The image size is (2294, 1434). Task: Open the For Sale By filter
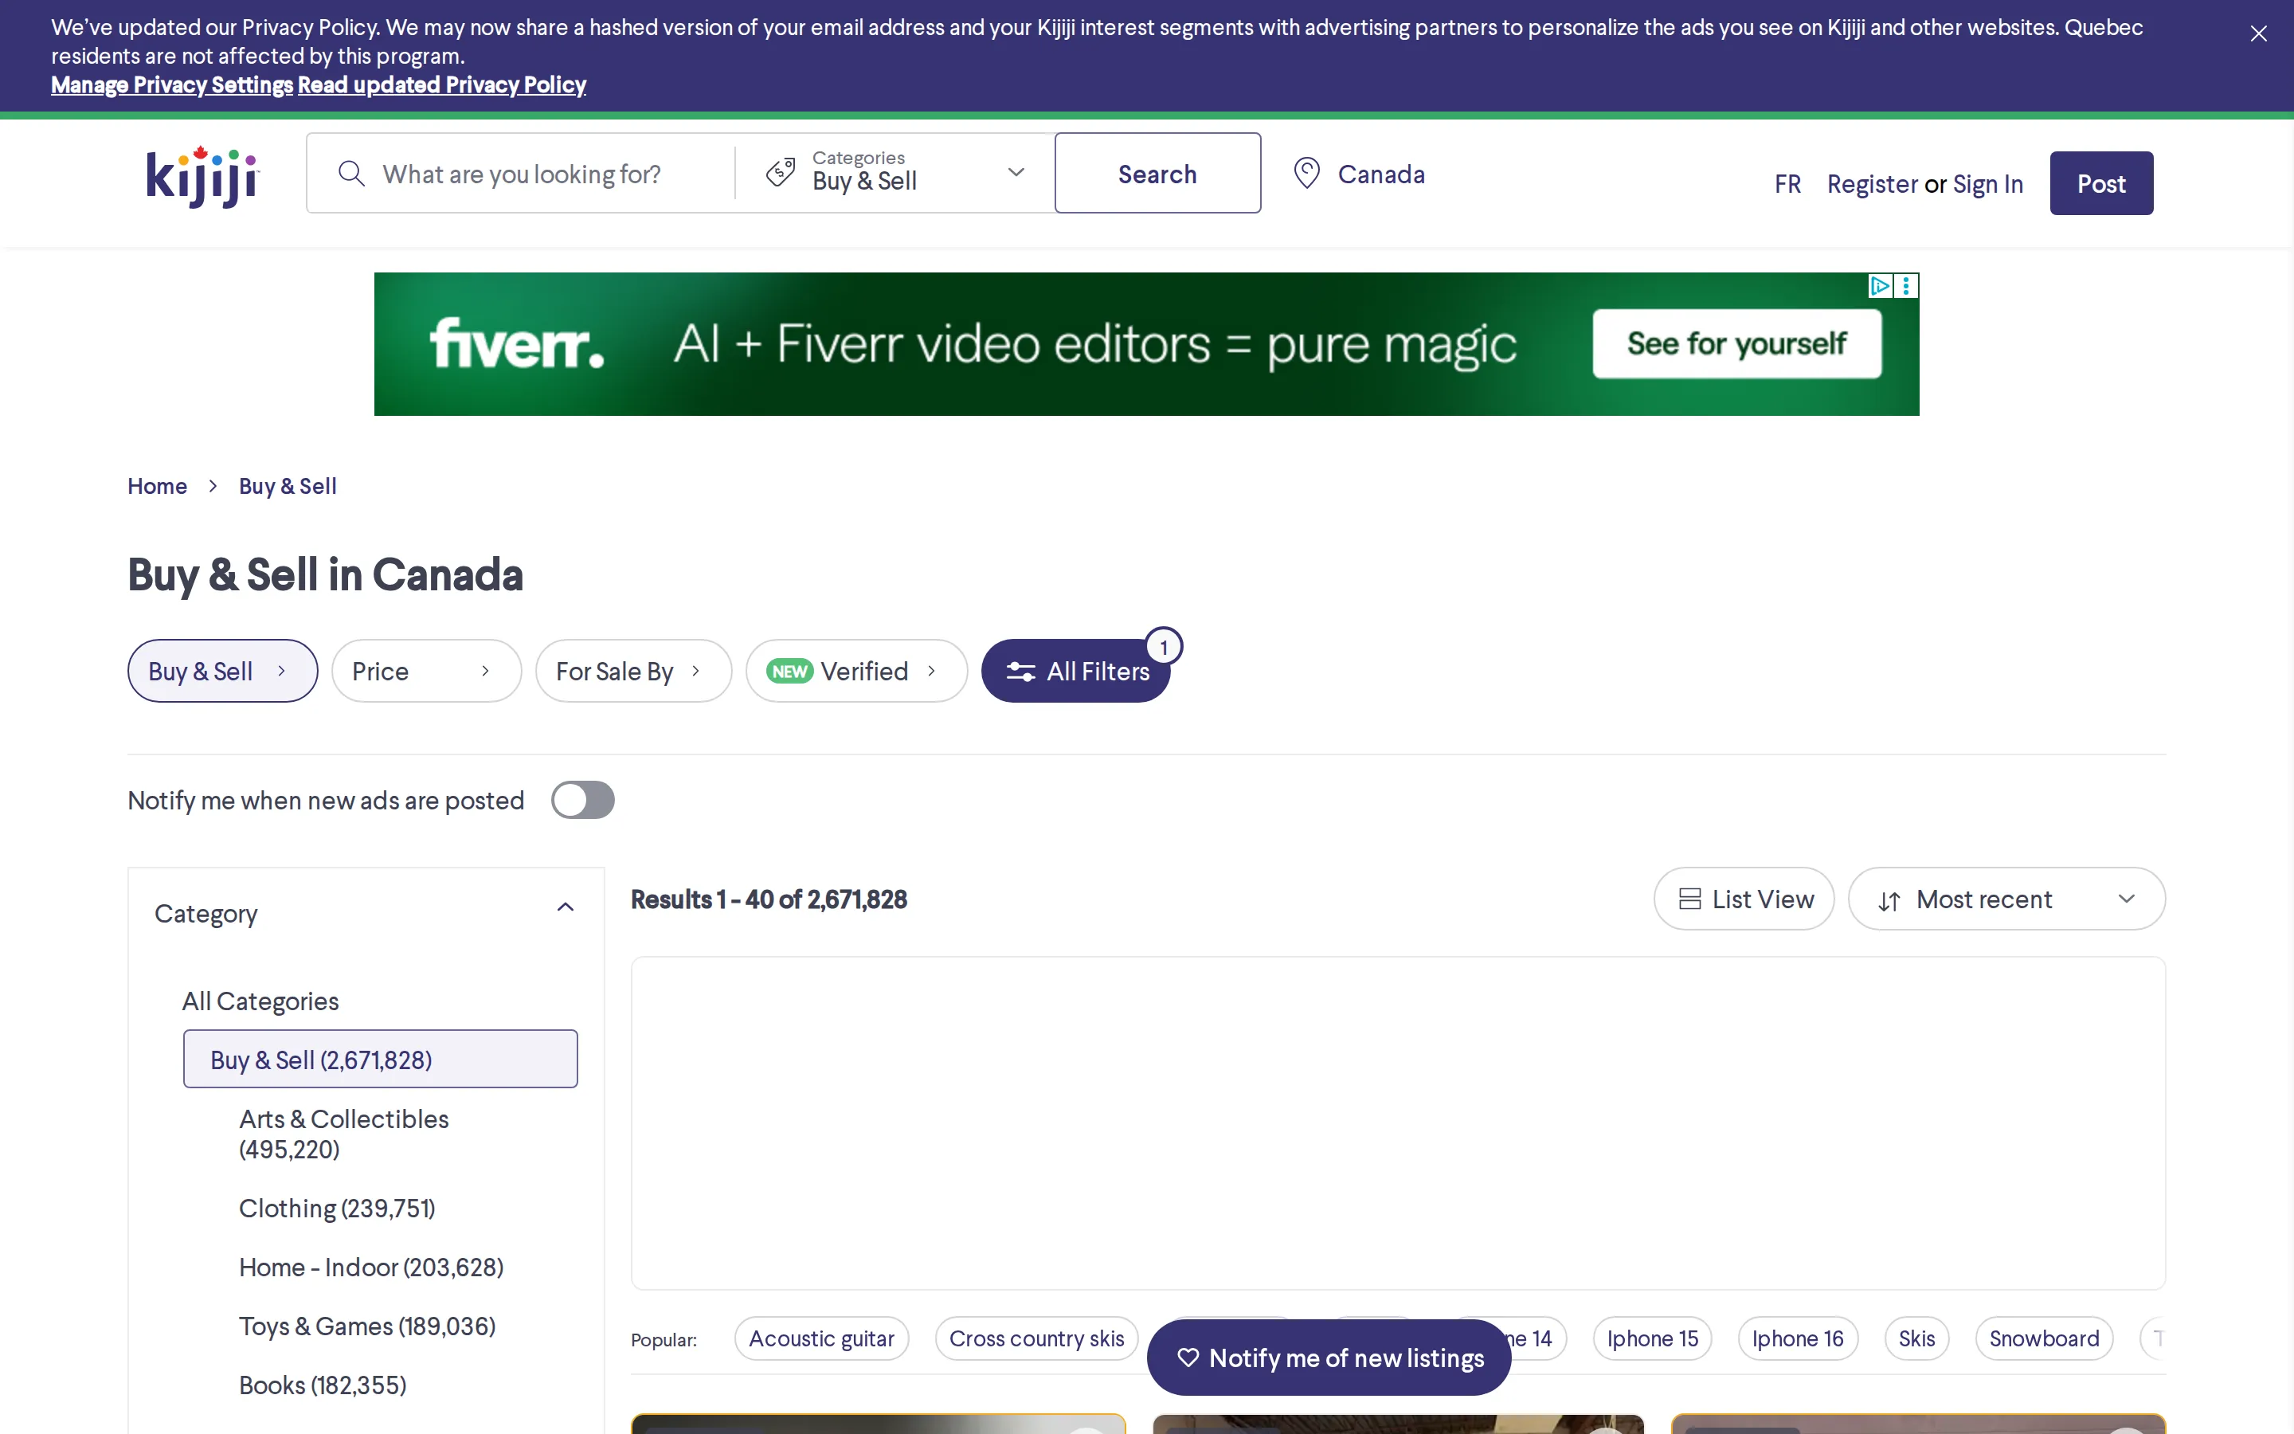click(x=633, y=672)
